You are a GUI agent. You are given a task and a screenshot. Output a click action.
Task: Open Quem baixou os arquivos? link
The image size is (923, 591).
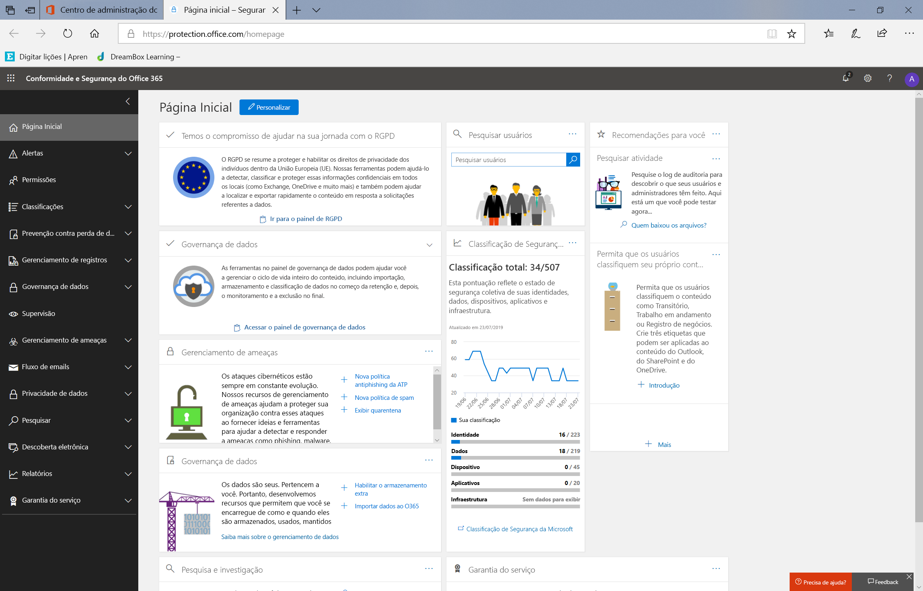[669, 226]
